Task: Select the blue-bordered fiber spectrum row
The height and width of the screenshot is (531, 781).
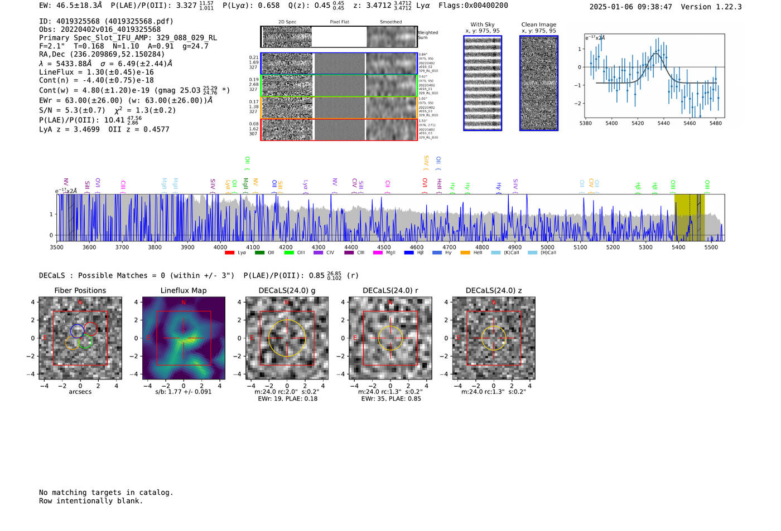Action: click(x=339, y=64)
